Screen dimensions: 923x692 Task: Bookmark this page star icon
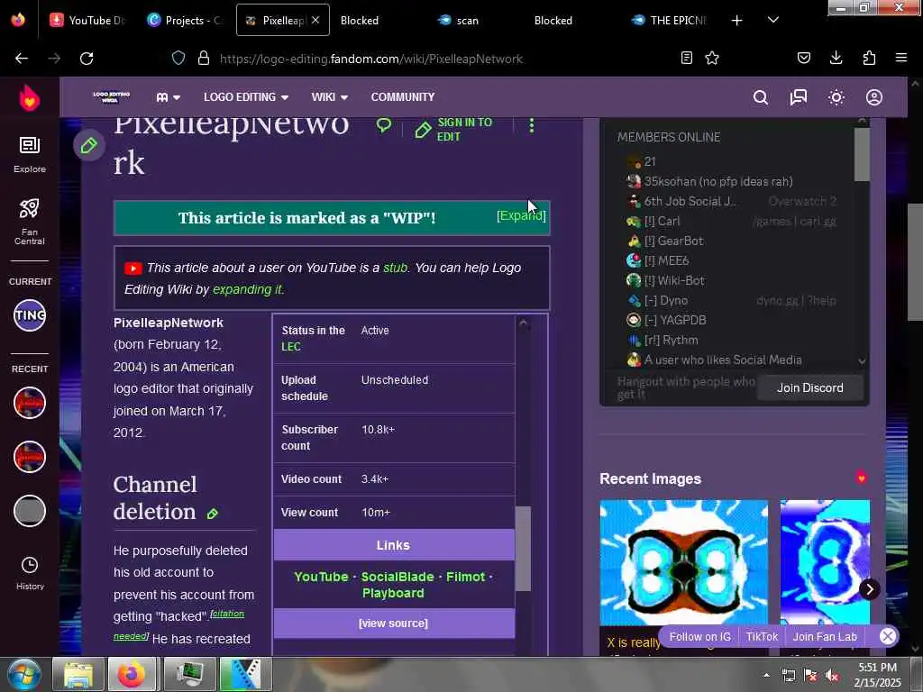(x=712, y=58)
